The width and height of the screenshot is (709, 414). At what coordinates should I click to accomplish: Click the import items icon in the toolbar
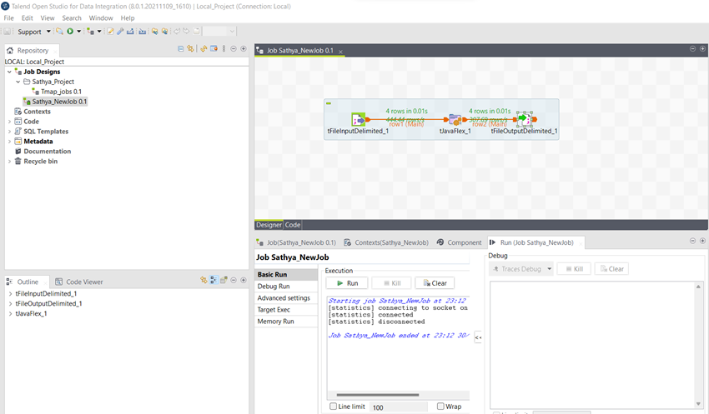[x=143, y=31]
